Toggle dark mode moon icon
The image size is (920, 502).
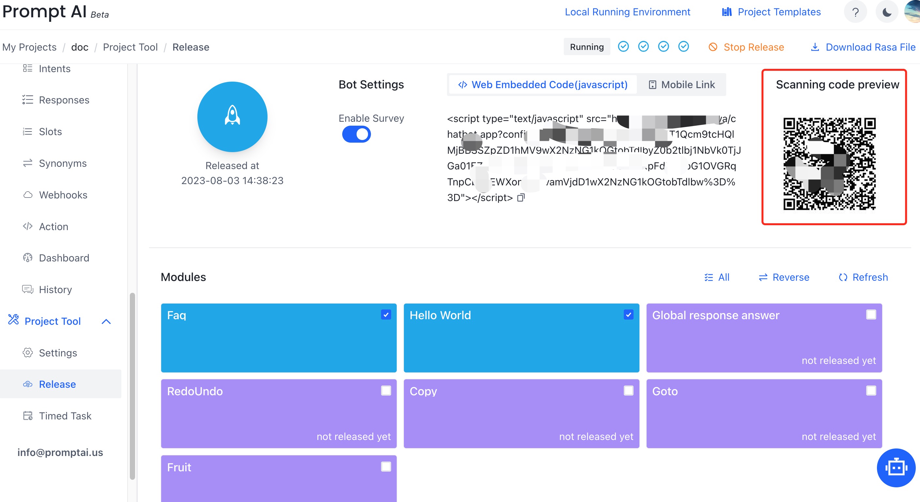pos(887,12)
